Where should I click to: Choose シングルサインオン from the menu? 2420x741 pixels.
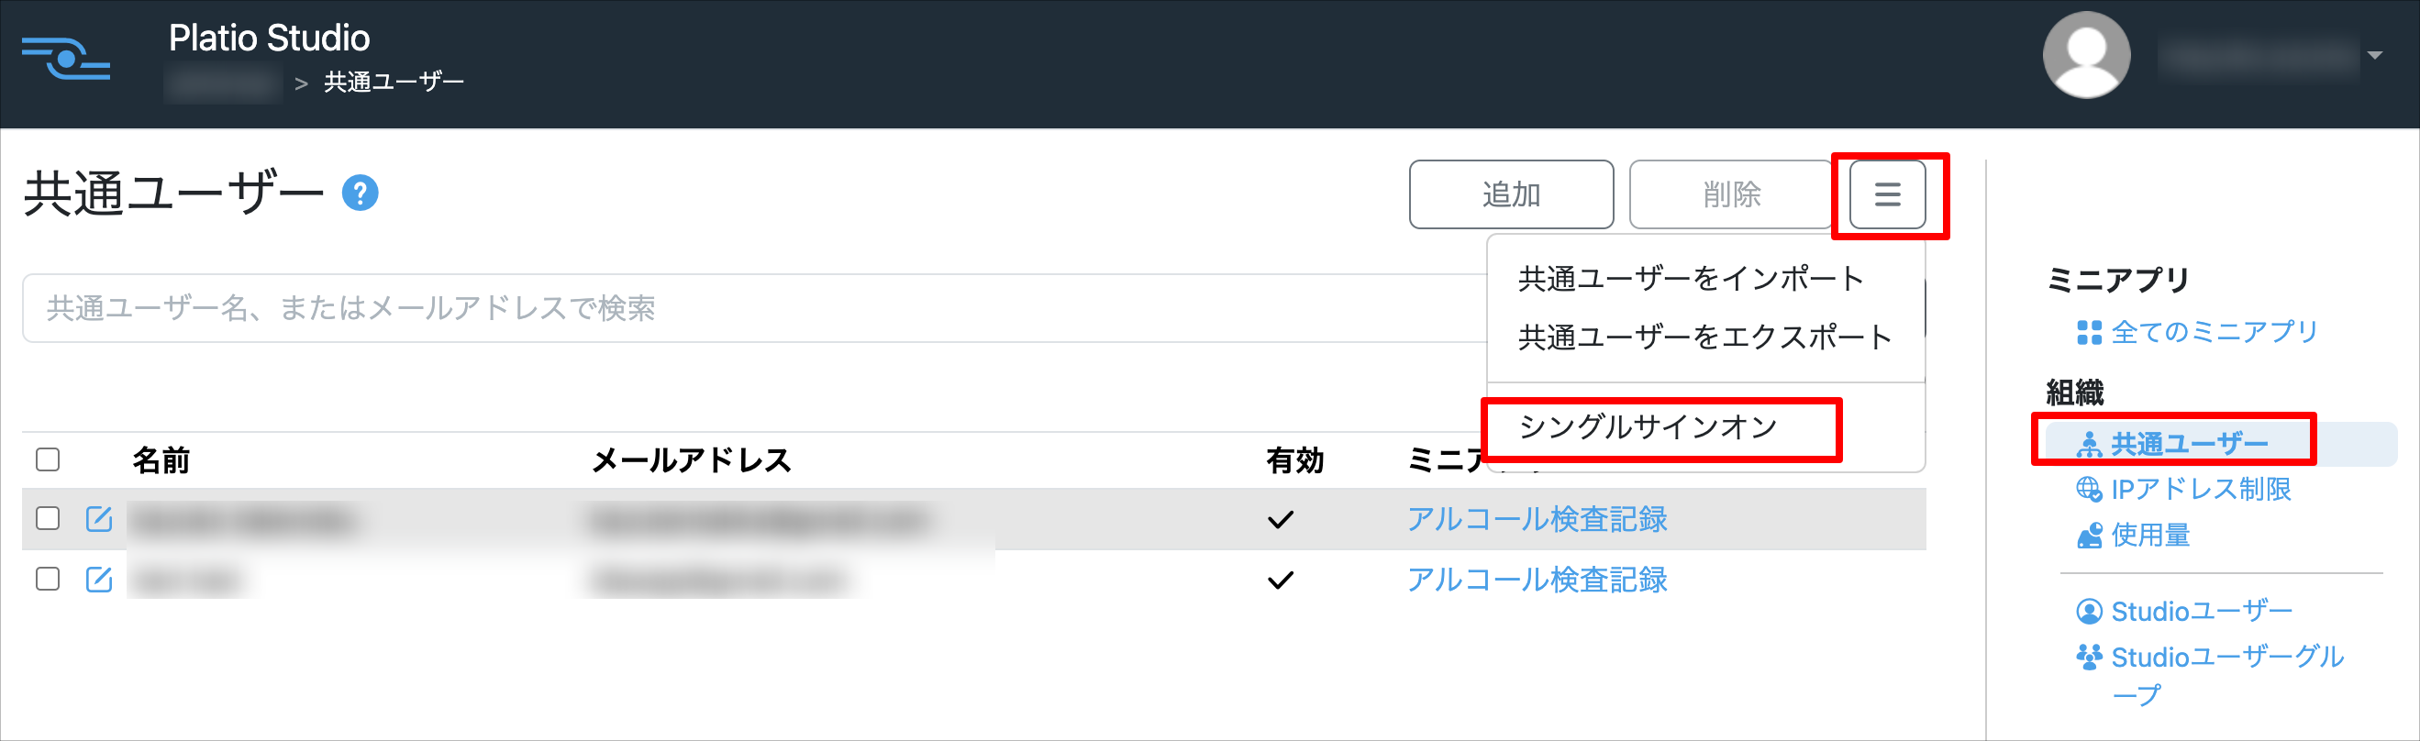coord(1648,426)
